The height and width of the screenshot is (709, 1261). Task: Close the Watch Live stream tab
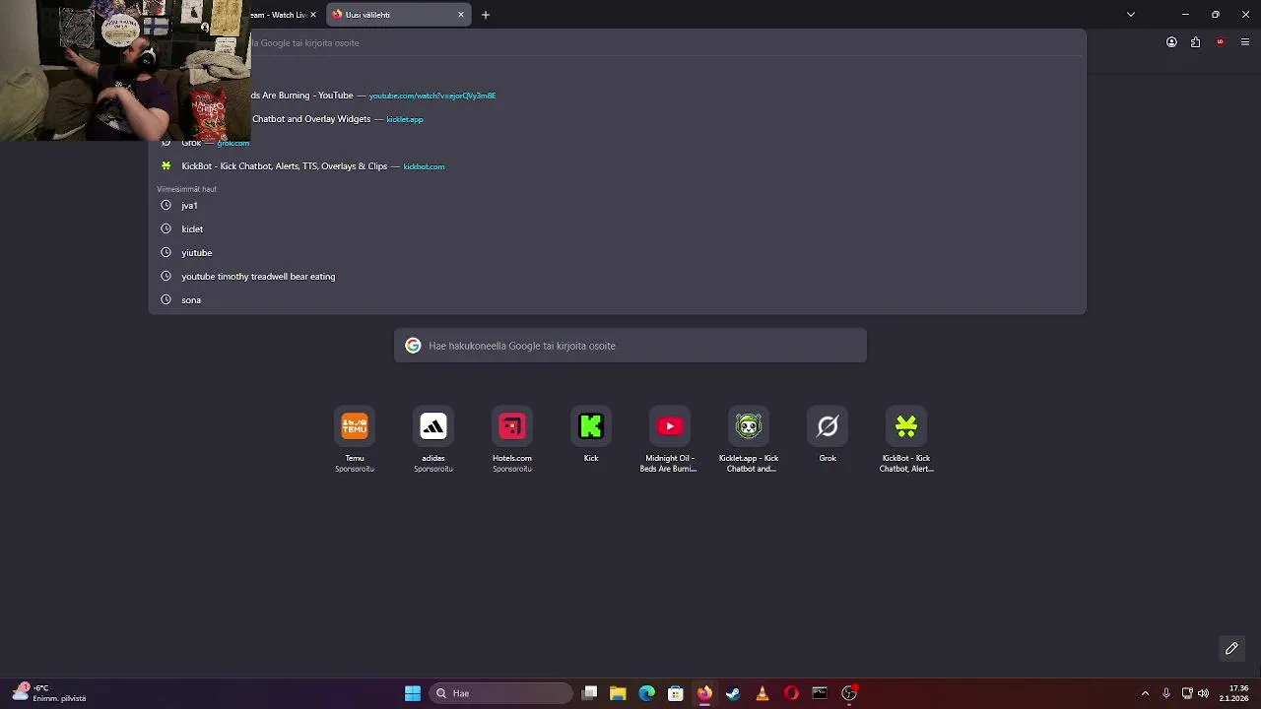coord(313,15)
